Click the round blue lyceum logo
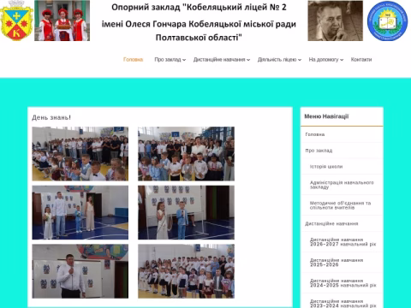Image resolution: width=411 pixels, height=308 pixels. [388, 21]
